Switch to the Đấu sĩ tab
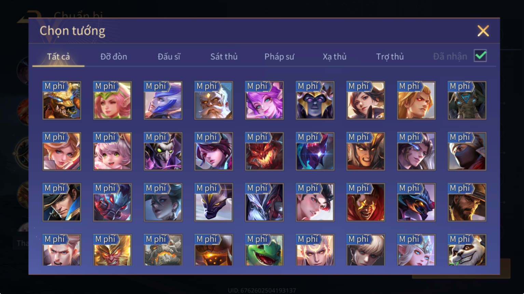 tap(169, 57)
